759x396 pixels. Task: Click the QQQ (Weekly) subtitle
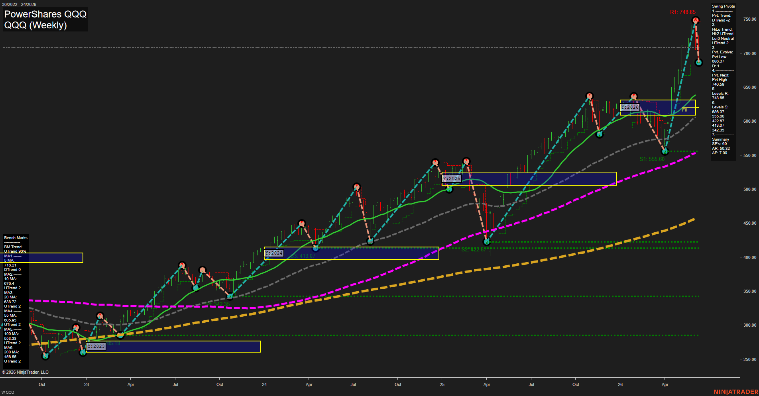35,25
